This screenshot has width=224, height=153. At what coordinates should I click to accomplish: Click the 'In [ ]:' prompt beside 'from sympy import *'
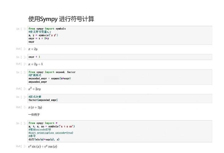[x=21, y=123]
